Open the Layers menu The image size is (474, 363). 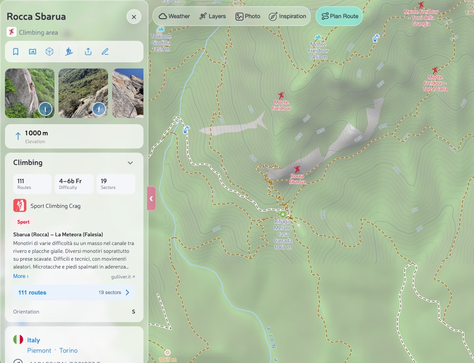click(212, 16)
